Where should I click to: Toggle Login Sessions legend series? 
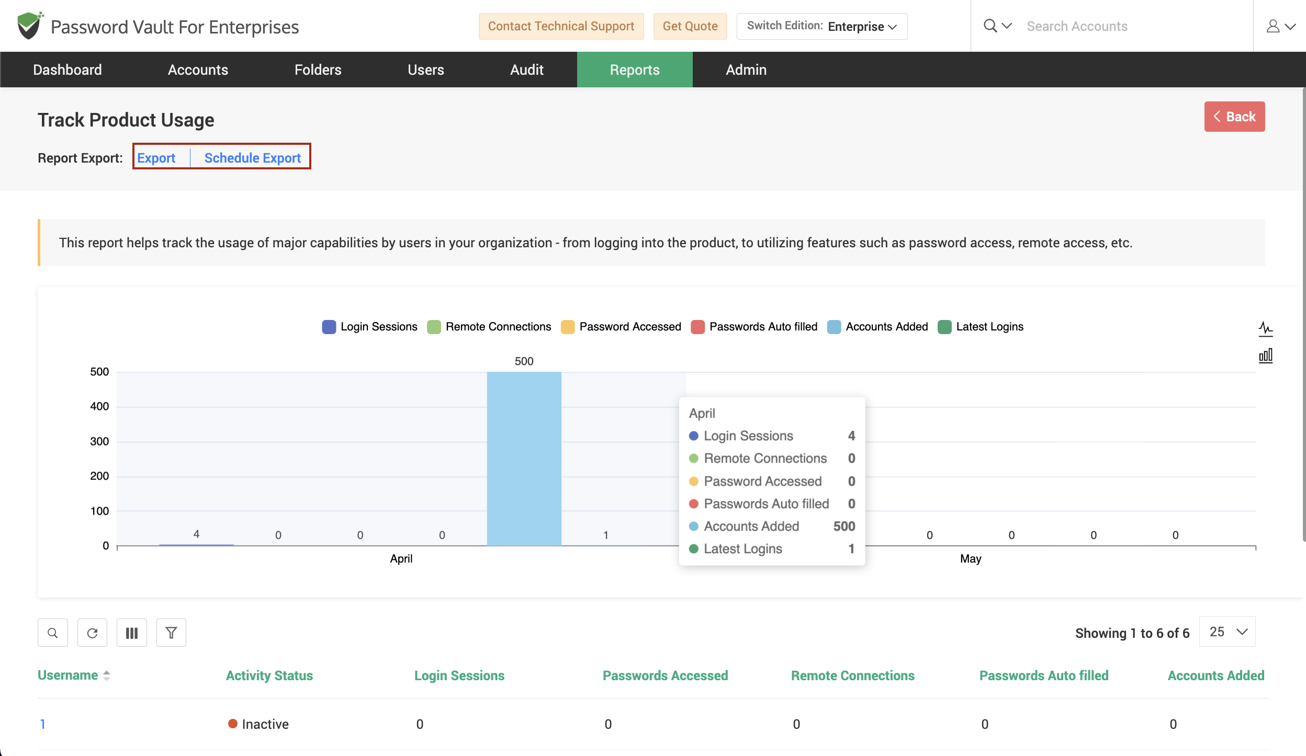pyautogui.click(x=370, y=327)
